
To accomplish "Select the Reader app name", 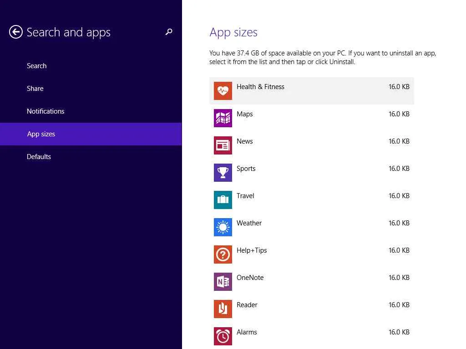I will 247,305.
